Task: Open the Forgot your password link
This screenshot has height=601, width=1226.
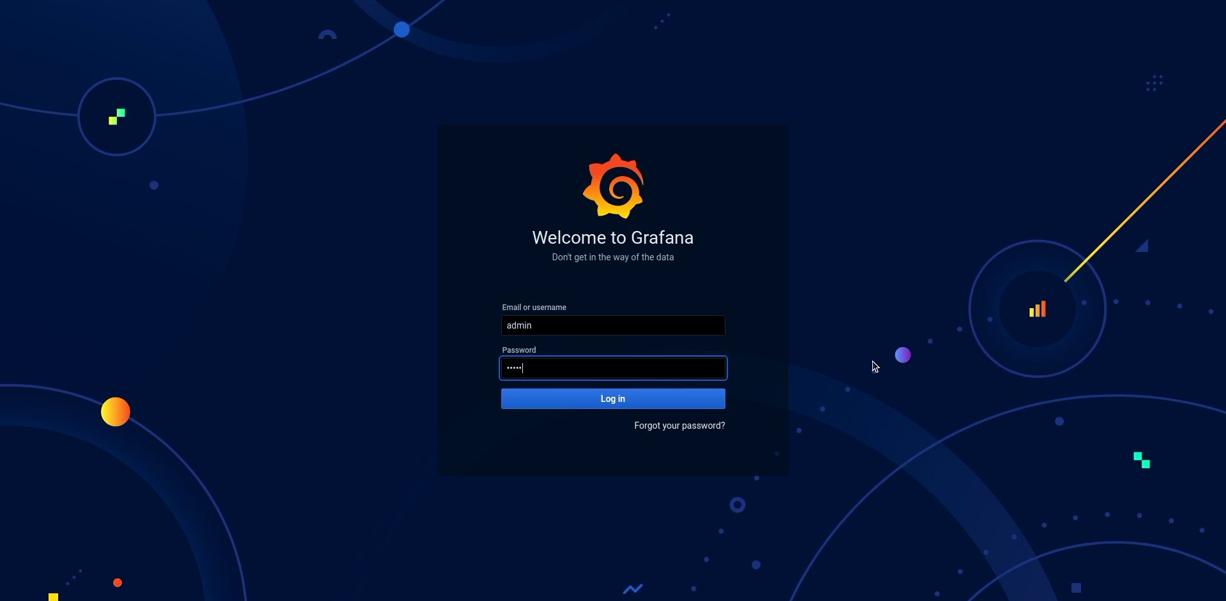Action: (679, 426)
